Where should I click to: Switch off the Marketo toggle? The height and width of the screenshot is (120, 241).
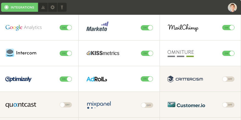(x=147, y=28)
